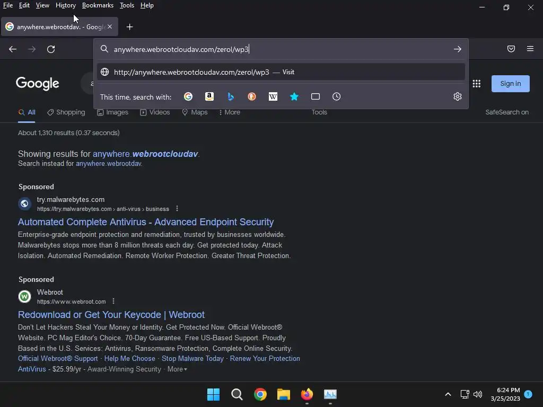
Task: Search history using the clock icon
Action: point(337,96)
